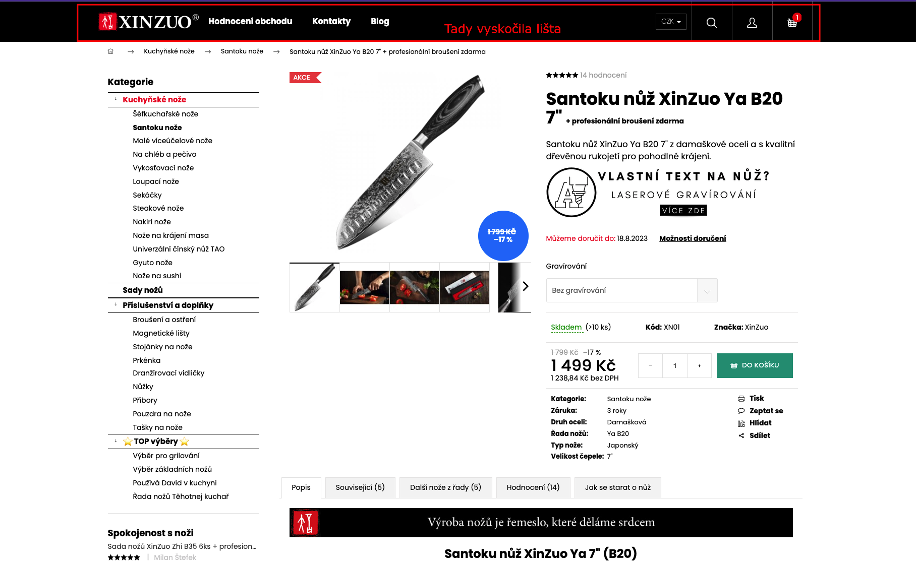Open the search magnifier icon in header
Screen dimensions: 916x566
coord(711,22)
